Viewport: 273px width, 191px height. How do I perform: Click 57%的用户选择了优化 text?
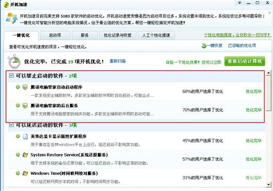tap(203, 159)
